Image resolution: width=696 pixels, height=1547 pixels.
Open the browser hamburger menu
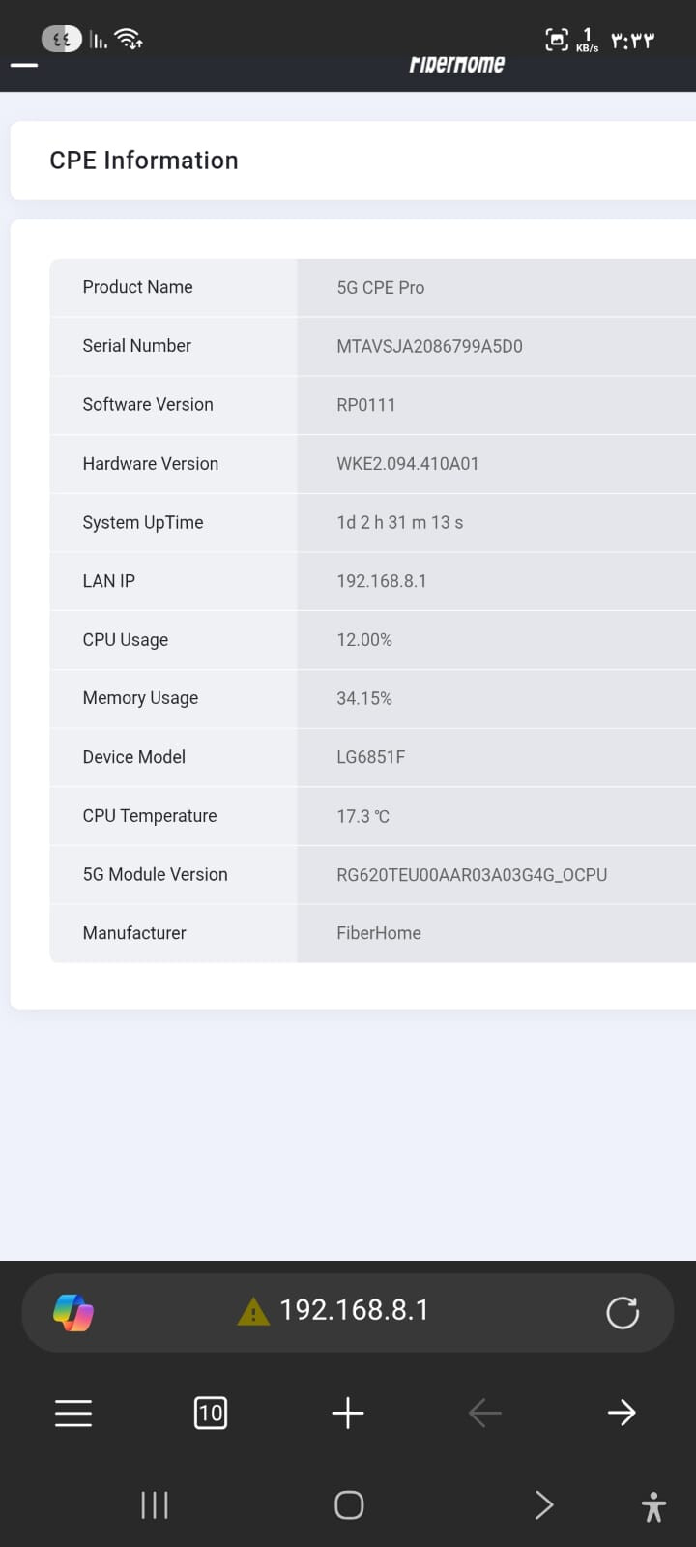tap(73, 1413)
